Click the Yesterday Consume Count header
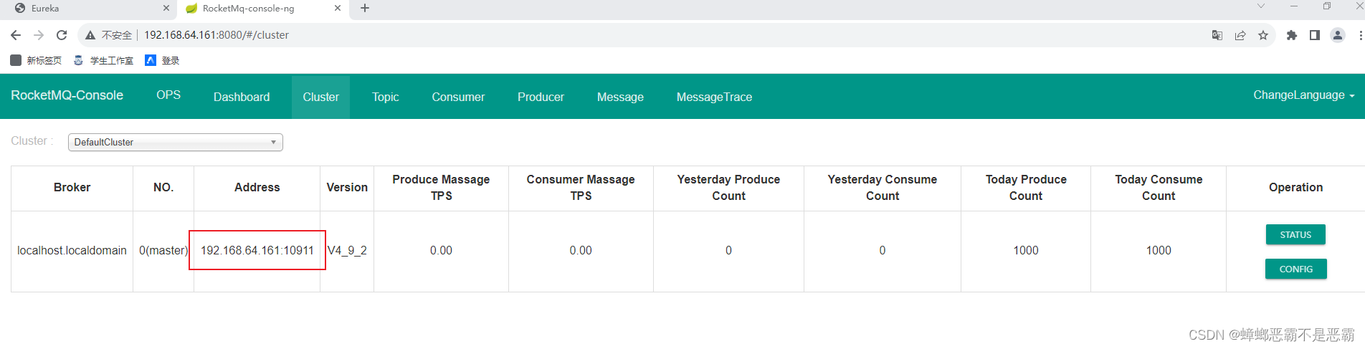1365x349 pixels. tap(882, 188)
